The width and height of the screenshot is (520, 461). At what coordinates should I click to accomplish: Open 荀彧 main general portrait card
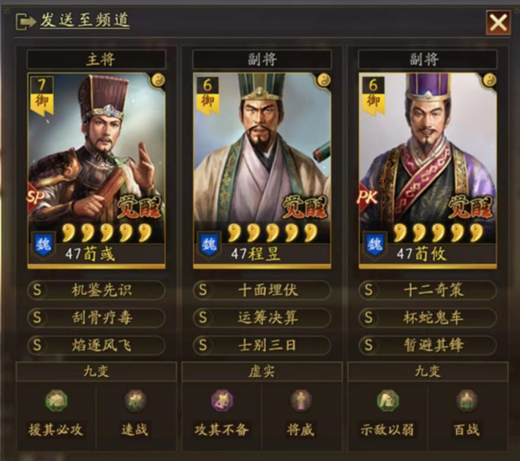[x=96, y=170]
